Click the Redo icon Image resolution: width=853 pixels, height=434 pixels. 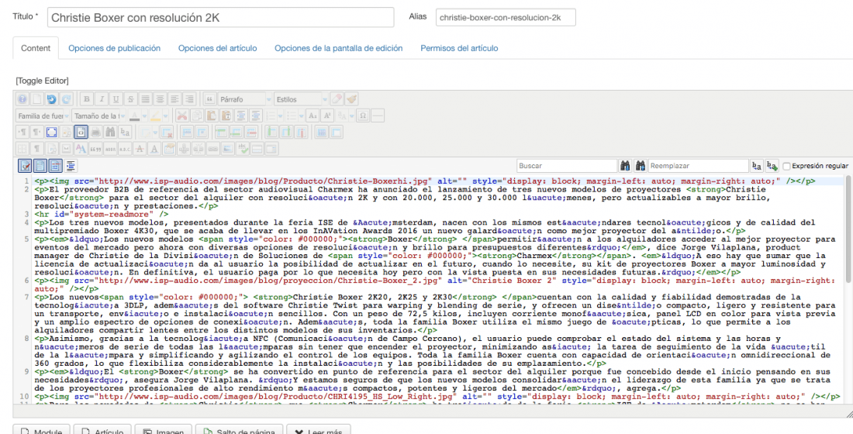click(67, 99)
